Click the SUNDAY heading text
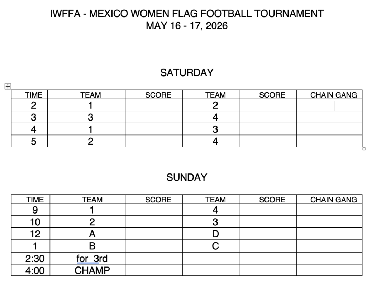367x289 pixels. 187,177
